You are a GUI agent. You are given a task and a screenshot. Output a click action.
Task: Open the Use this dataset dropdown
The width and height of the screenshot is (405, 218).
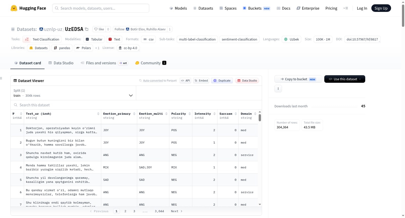[x=345, y=79]
